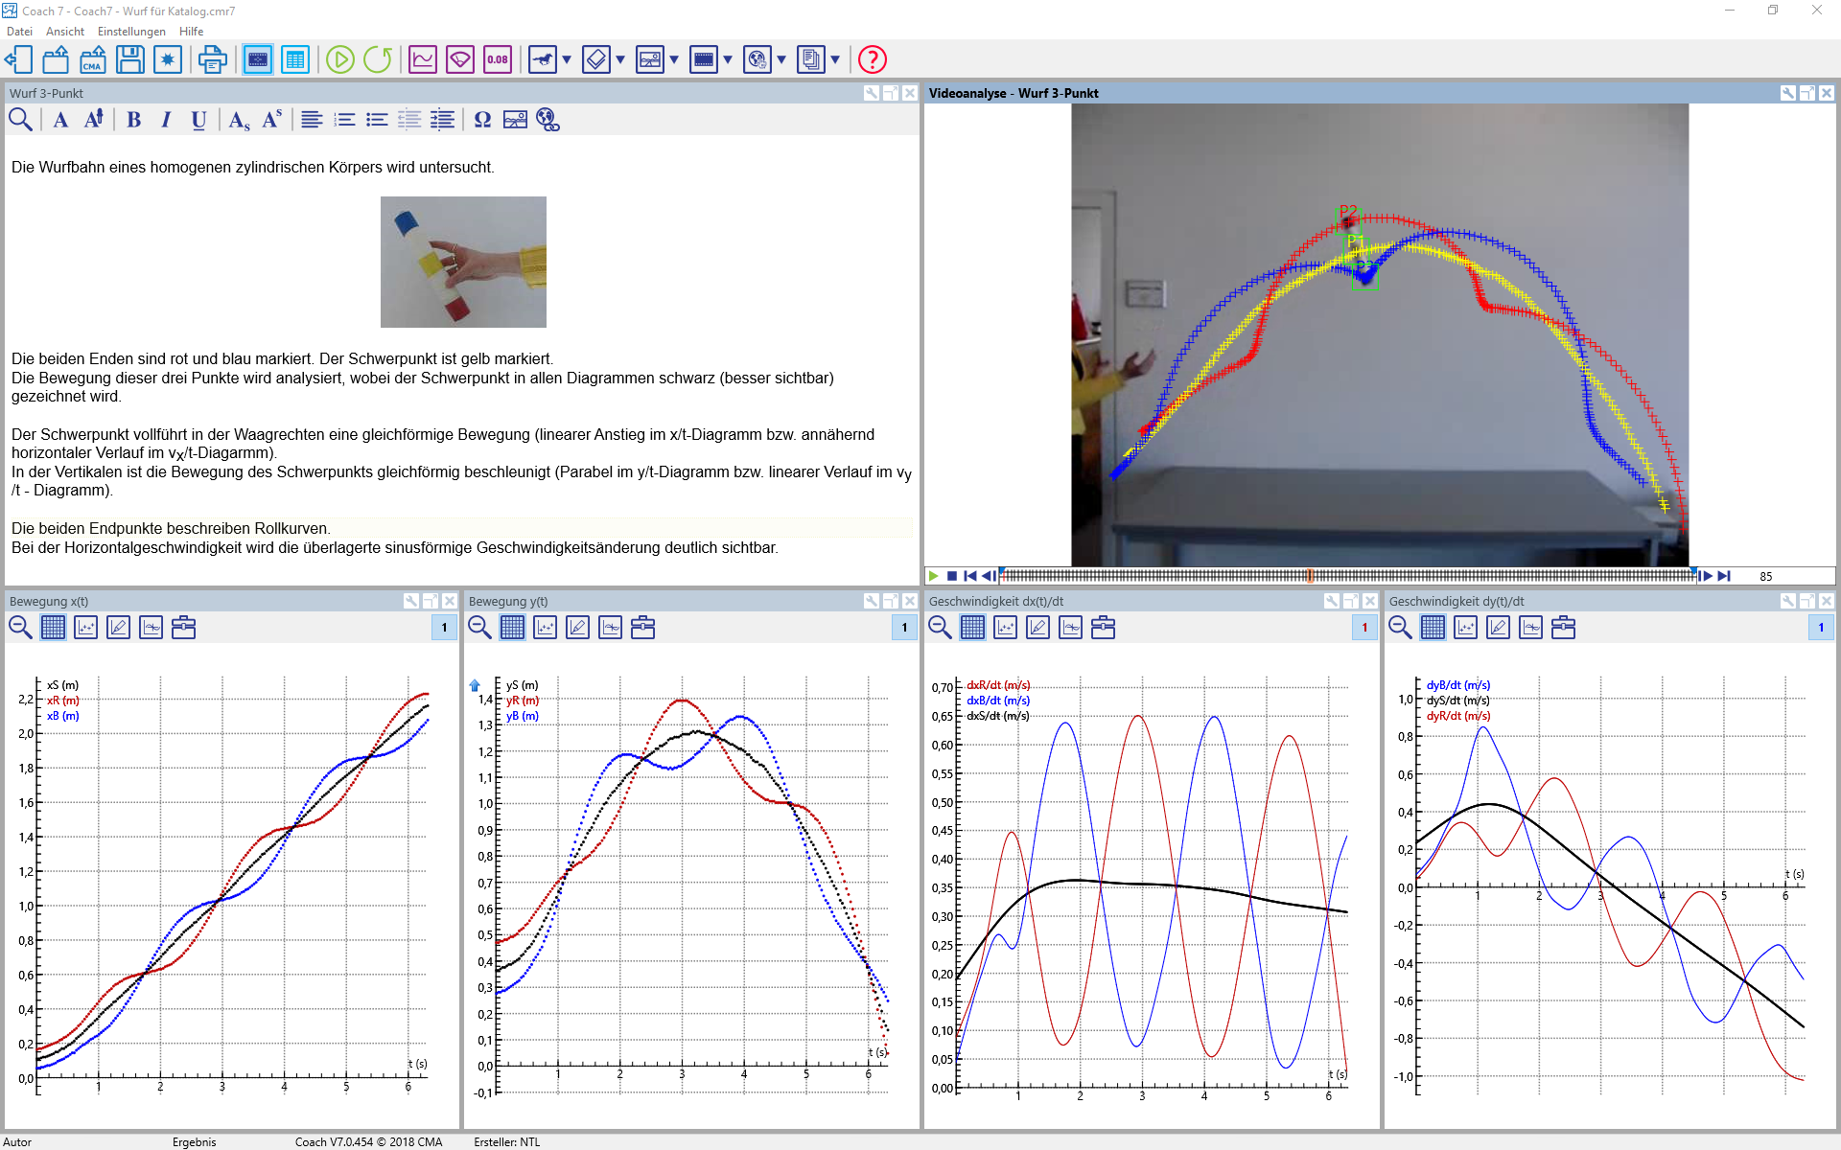Image resolution: width=1841 pixels, height=1150 pixels.
Task: Click the Print icon in main toolbar
Action: coord(212,59)
